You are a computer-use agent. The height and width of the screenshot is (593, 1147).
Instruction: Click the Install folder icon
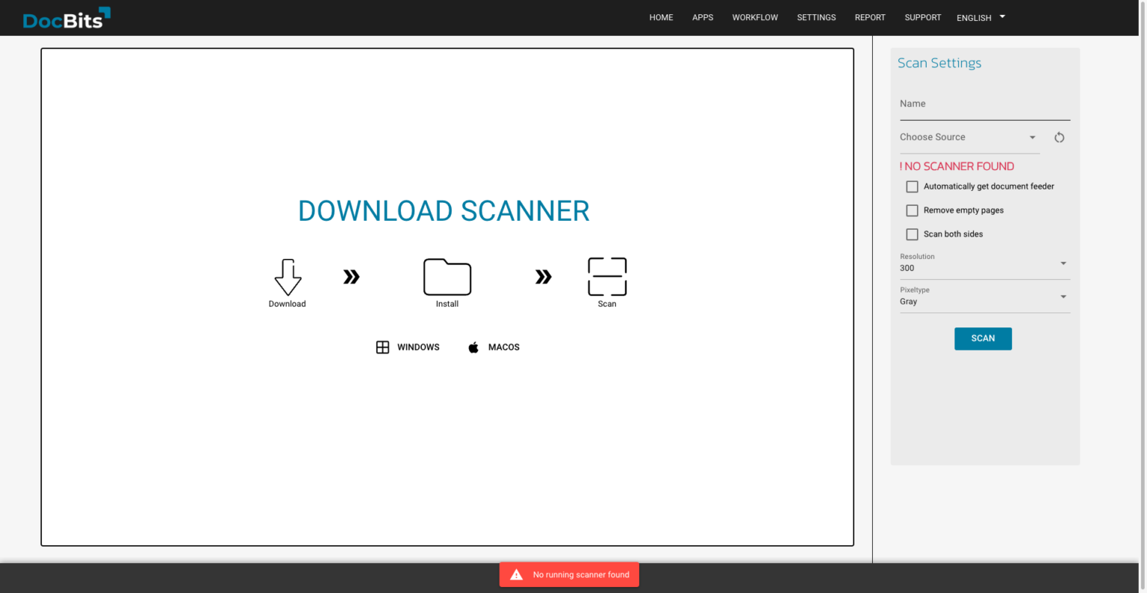(x=447, y=276)
